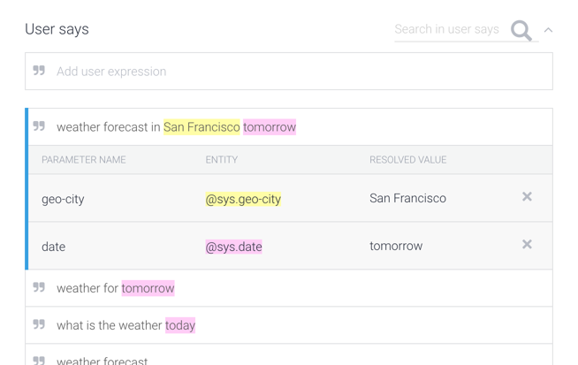Viewport: 578px width, 365px height.
Task: Click quote icon beside San Francisco expression
Action: (39, 126)
